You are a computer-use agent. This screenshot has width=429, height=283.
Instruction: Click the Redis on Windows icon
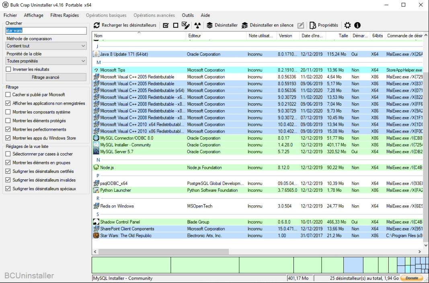tap(96, 206)
